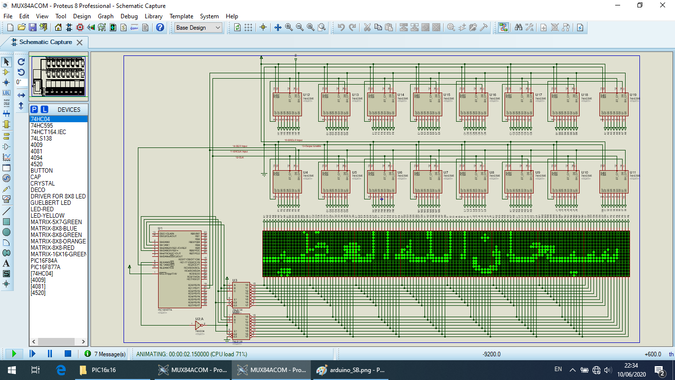
Task: Click the overview thumbnail of schematic
Action: [x=59, y=77]
